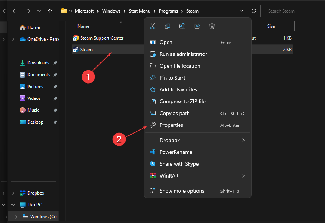Viewport: 325px width, 223px height.
Task: Go back with the Back arrow
Action: (15, 11)
